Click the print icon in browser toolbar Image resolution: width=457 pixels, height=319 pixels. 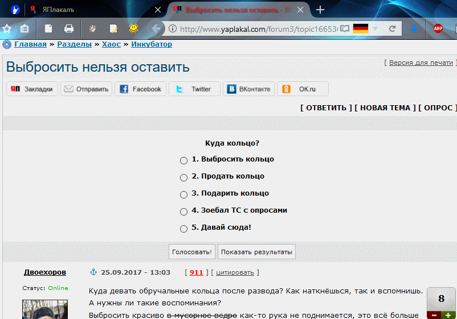69,28
